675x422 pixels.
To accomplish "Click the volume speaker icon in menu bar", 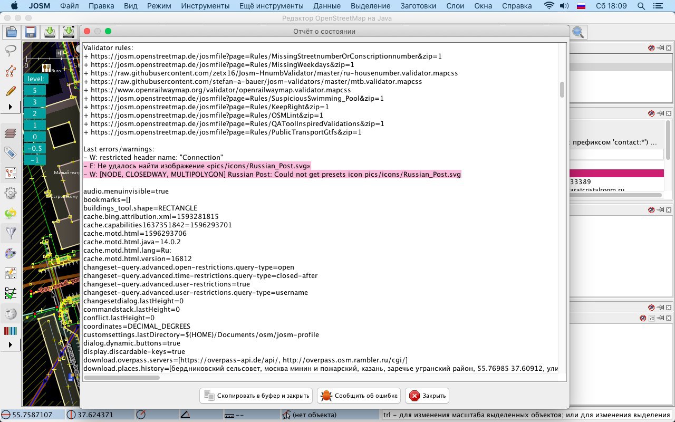I will pyautogui.click(x=564, y=6).
